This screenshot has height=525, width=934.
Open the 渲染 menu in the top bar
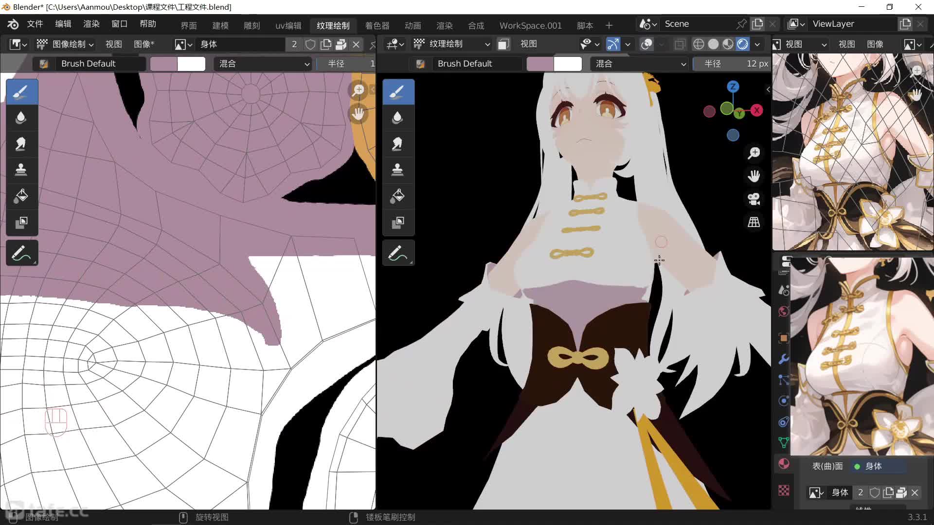[91, 24]
